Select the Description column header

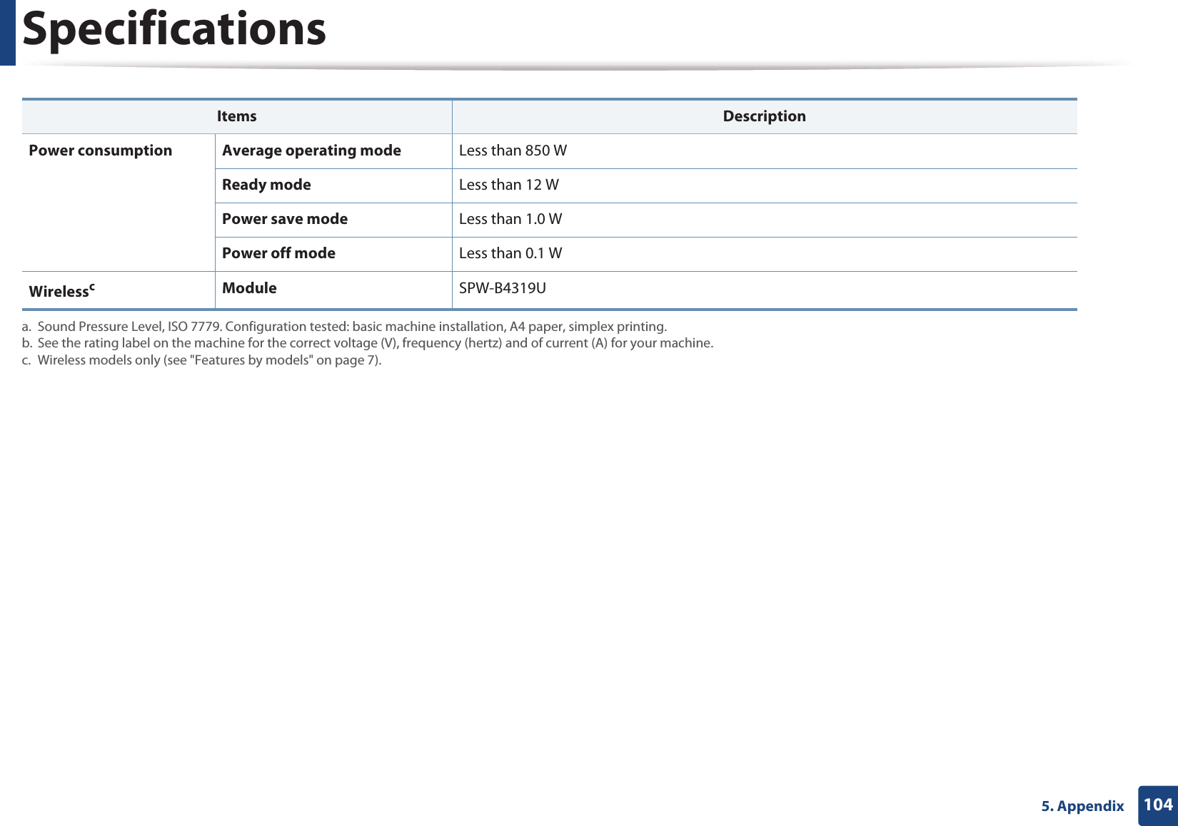[765, 116]
